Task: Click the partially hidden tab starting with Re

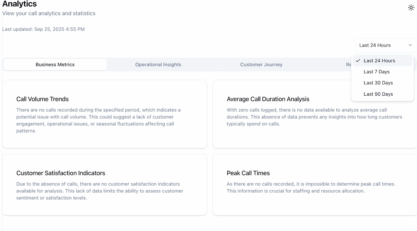Action: click(348, 64)
